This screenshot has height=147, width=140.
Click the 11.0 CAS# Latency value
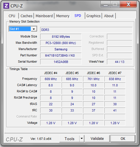tap(115, 85)
